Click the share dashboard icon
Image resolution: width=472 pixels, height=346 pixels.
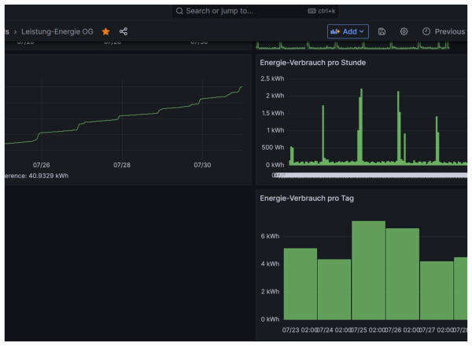(x=124, y=31)
